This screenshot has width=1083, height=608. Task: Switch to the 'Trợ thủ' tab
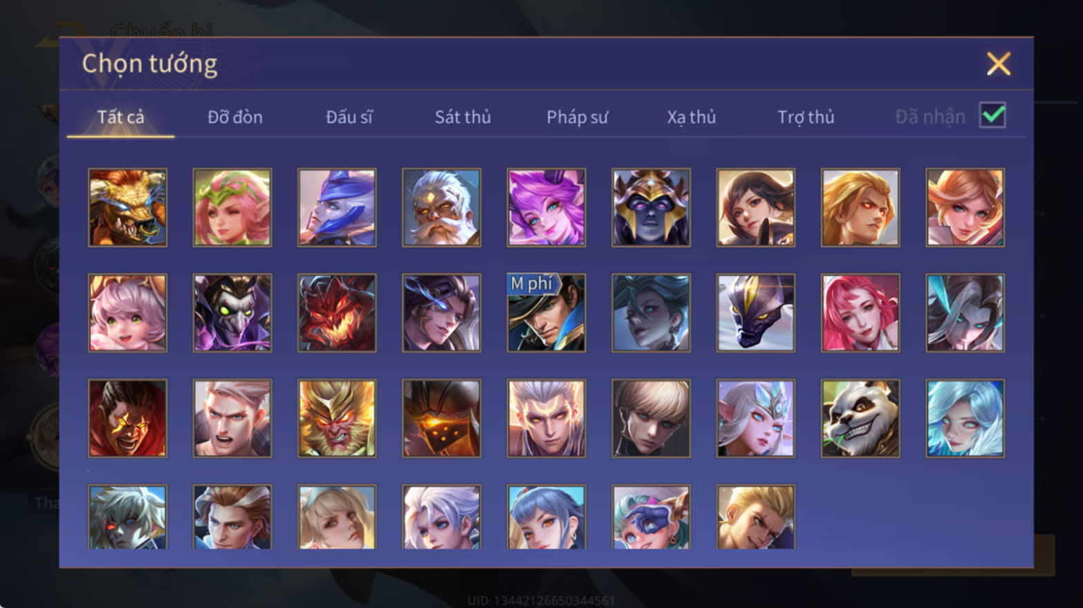(806, 117)
